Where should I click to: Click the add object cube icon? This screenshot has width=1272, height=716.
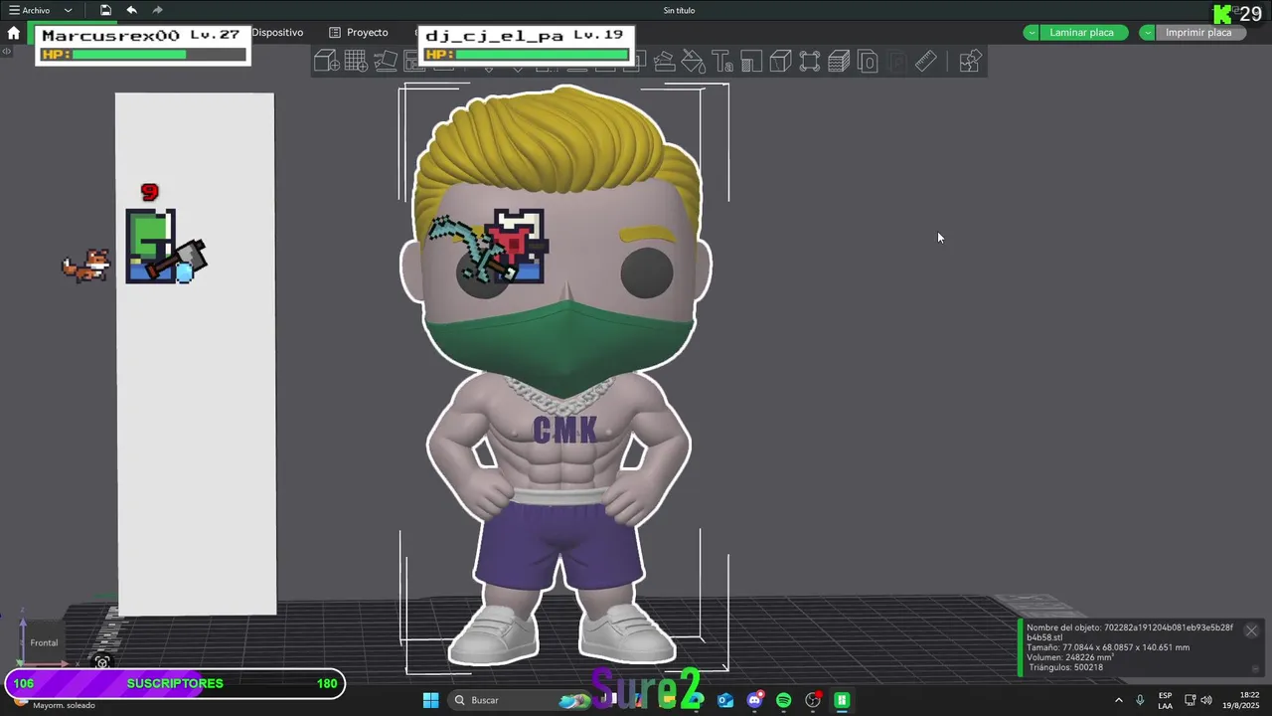point(327,62)
